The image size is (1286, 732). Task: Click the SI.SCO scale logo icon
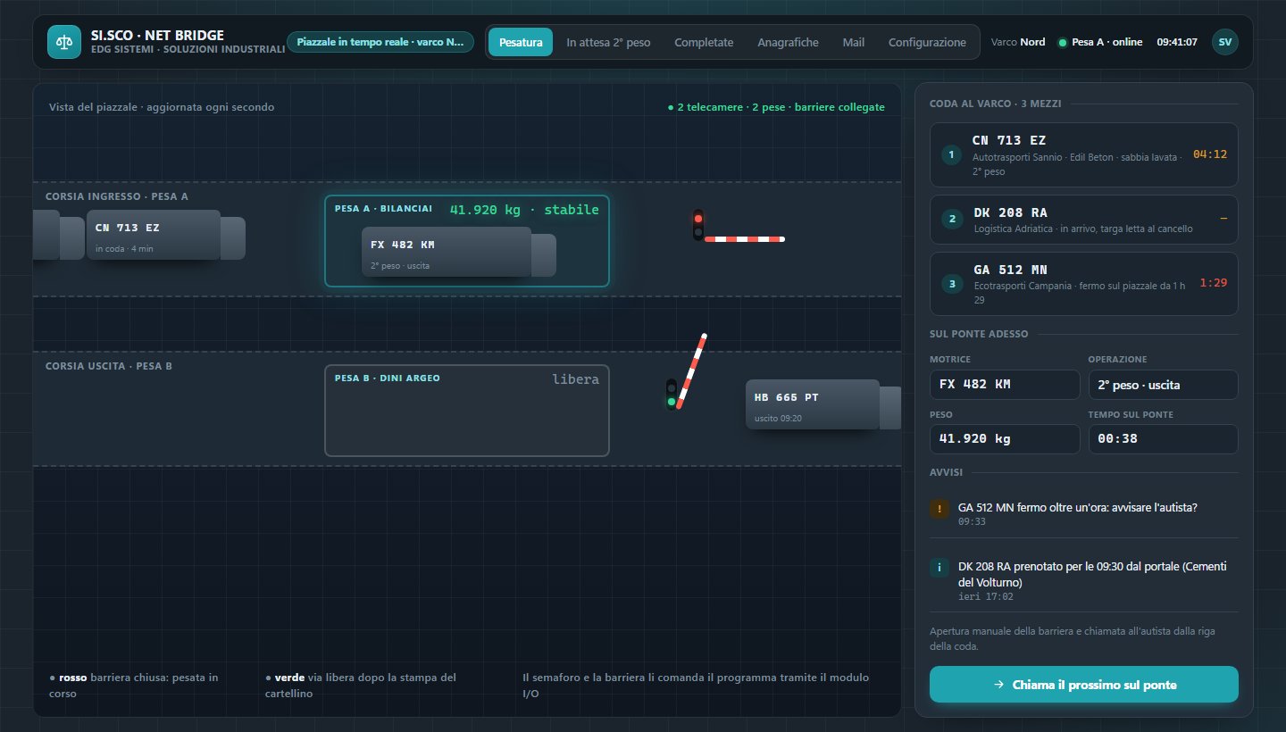(x=63, y=42)
